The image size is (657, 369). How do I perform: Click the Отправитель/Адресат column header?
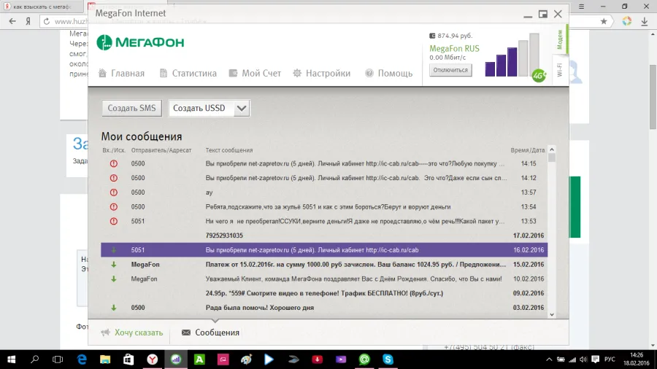pos(161,150)
